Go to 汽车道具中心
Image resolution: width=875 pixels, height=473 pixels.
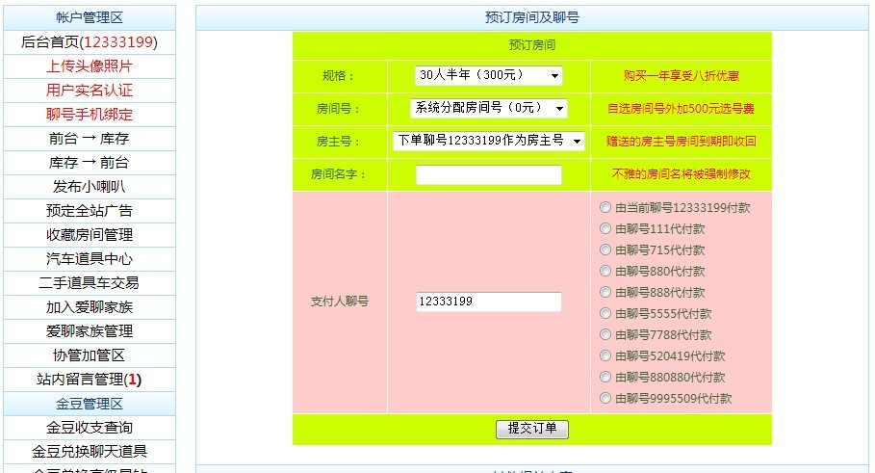89,259
